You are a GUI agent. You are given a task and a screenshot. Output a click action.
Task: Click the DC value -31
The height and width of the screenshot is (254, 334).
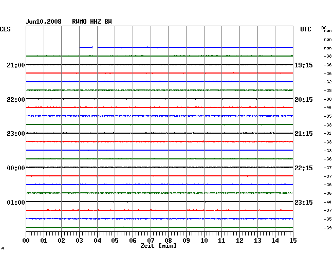[x=328, y=133]
